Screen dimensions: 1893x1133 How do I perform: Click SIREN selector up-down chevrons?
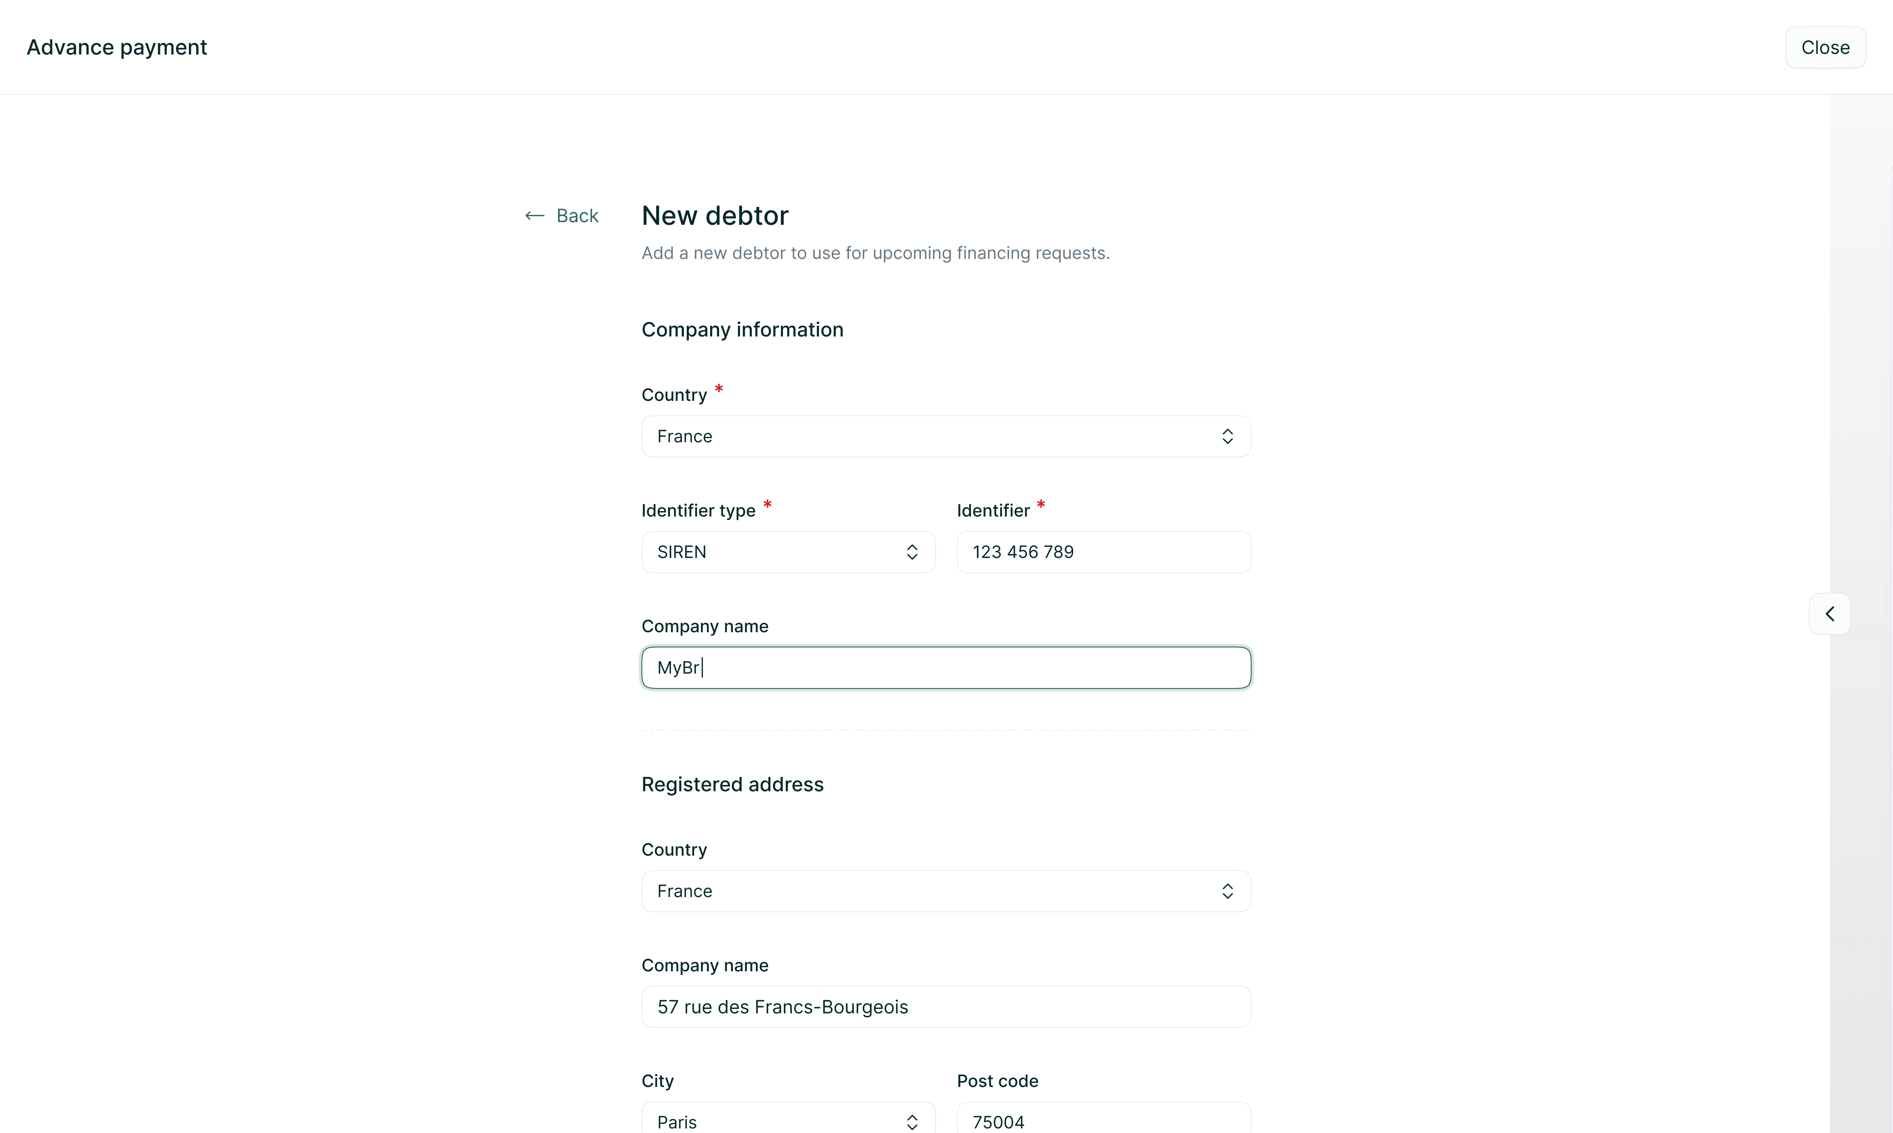(912, 552)
